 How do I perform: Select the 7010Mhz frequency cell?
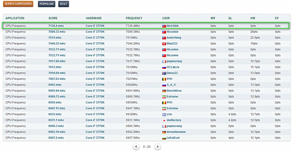(x=132, y=73)
